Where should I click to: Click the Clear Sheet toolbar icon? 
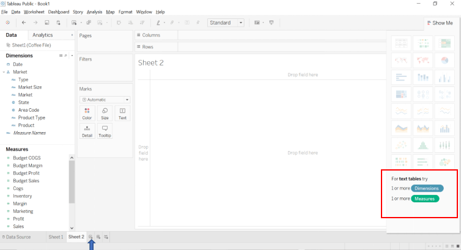[x=100, y=23]
